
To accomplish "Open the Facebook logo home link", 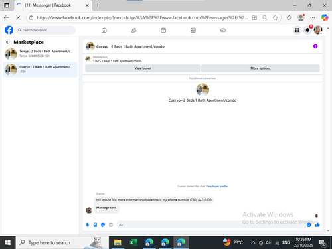I will click(9, 30).
